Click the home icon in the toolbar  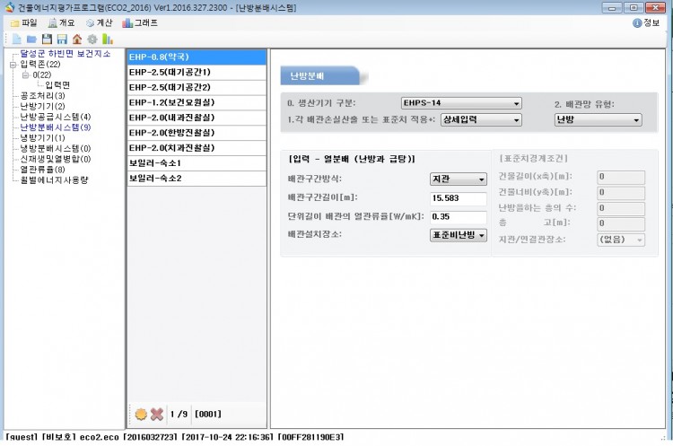[77, 39]
